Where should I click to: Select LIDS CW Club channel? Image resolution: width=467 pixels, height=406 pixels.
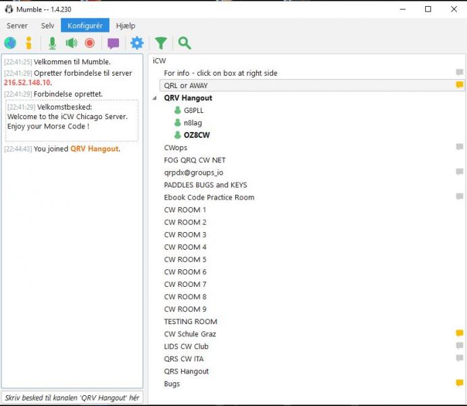186,346
